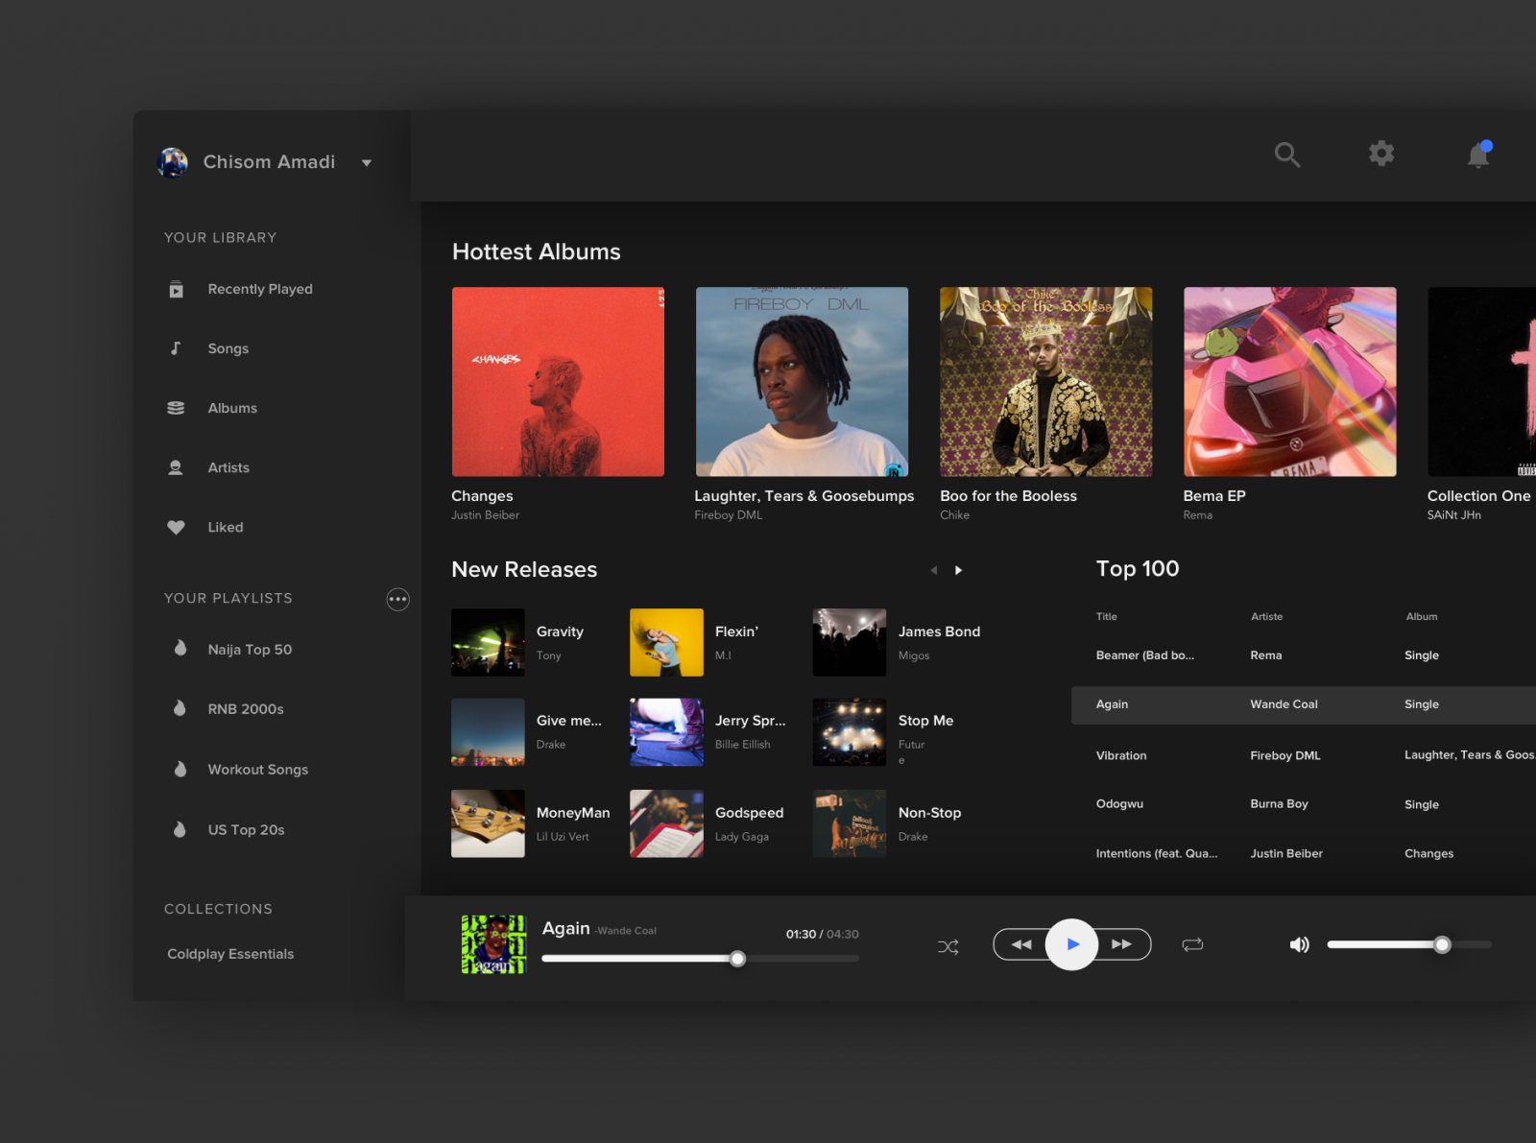Open Albums in library
The width and height of the screenshot is (1536, 1143).
pyautogui.click(x=232, y=408)
